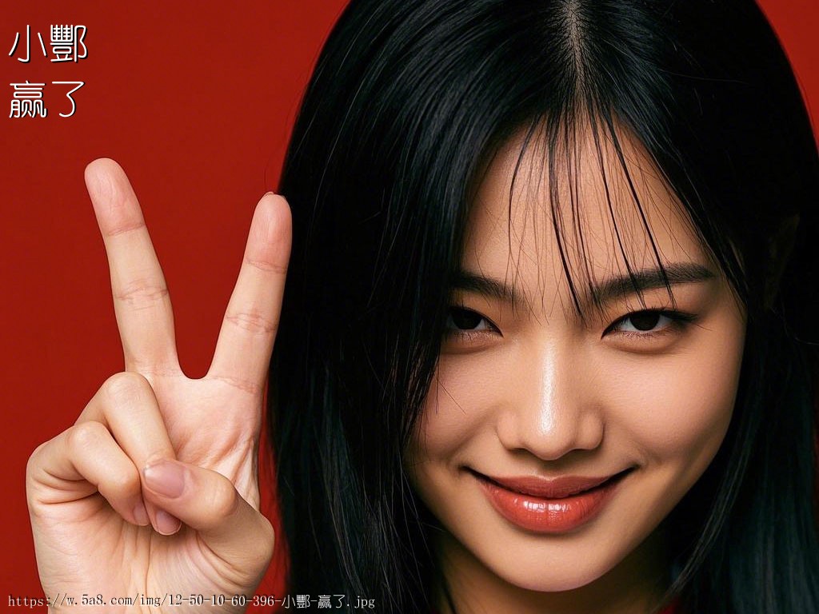Click the eye nearest the raised hand
Image resolution: width=819 pixels, height=614 pixels.
(x=470, y=321)
